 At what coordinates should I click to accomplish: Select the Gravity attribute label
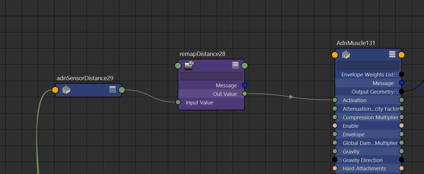(x=351, y=151)
